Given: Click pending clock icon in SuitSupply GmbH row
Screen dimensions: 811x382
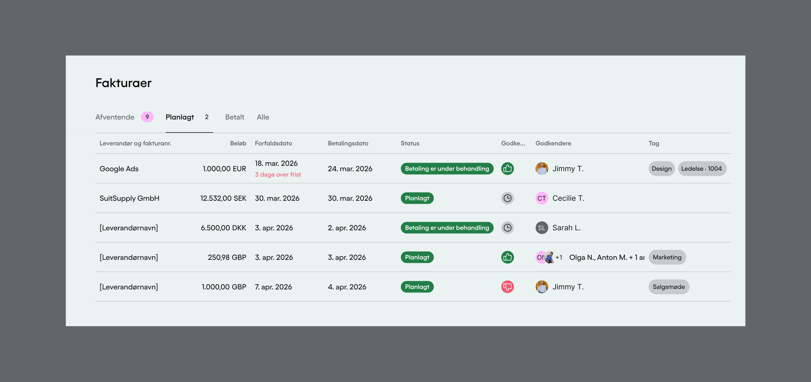Looking at the screenshot, I should 508,198.
